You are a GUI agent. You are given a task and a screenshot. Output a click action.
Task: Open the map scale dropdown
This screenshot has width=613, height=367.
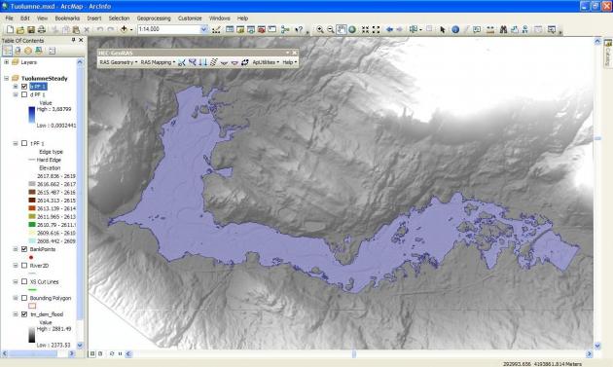tap(203, 29)
